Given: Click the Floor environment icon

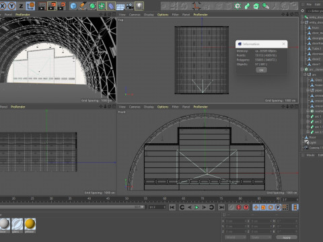Looking at the screenshot, I should (x=120, y=6).
